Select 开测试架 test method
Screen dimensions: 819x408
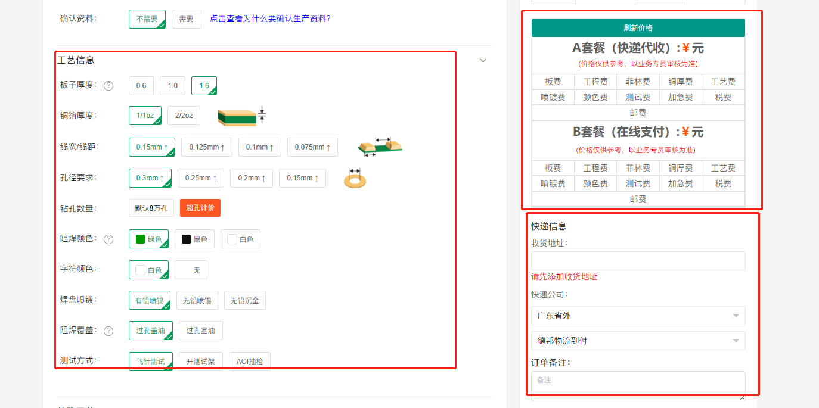201,361
